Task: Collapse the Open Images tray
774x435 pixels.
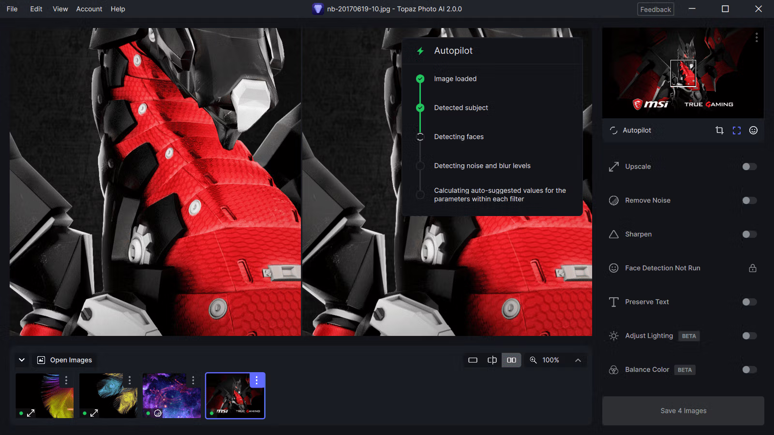Action: (22, 360)
